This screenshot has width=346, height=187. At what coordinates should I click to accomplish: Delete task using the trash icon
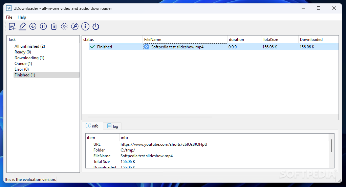click(54, 26)
